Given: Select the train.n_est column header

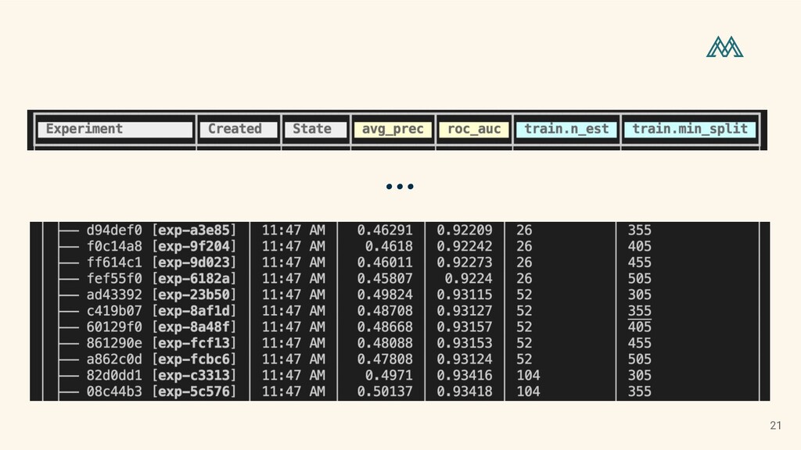Looking at the screenshot, I should coord(566,129).
